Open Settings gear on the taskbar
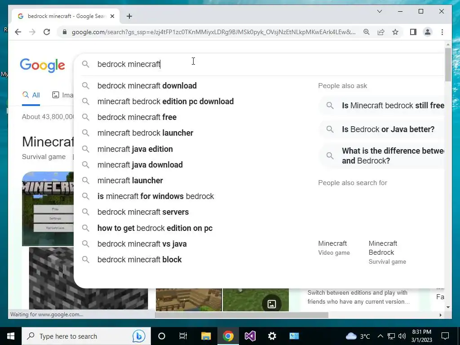460x345 pixels. point(272,336)
